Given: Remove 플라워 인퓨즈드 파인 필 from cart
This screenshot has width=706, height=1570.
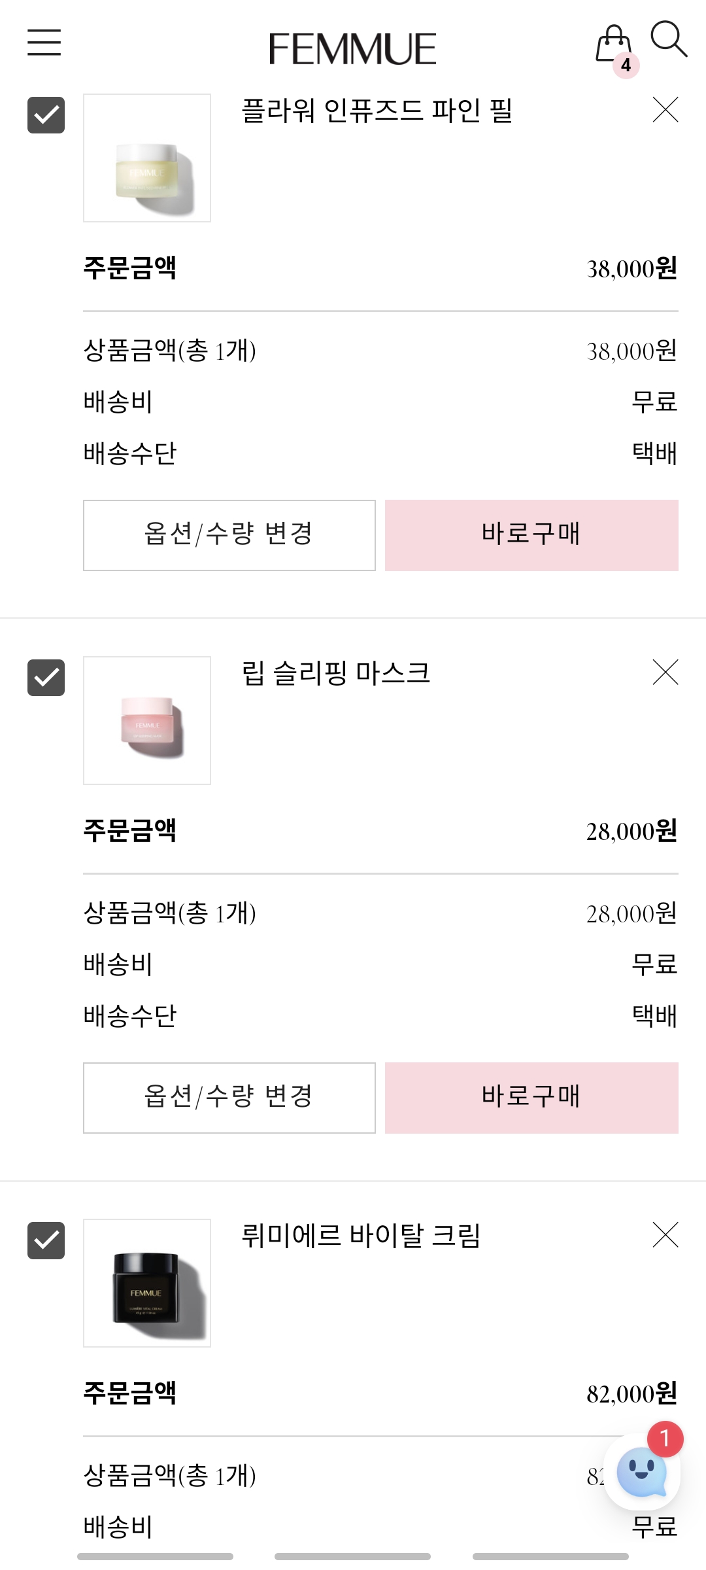Looking at the screenshot, I should coord(665,109).
